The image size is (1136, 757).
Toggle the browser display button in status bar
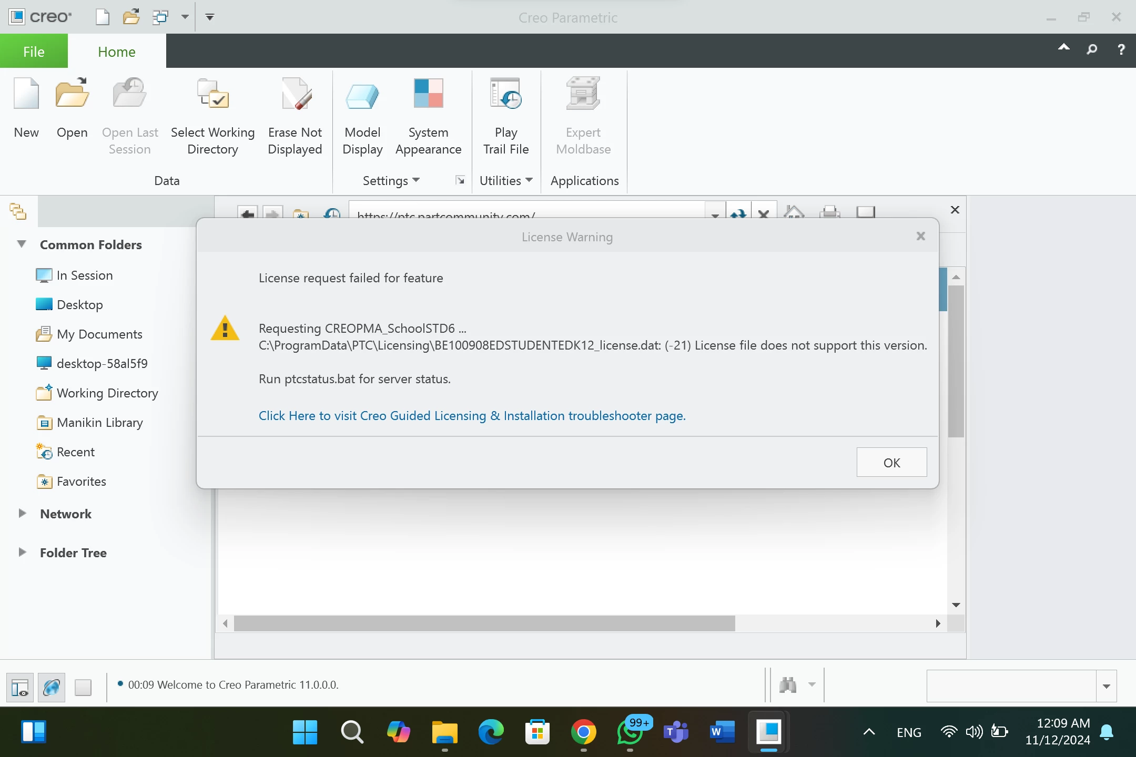[x=52, y=687]
